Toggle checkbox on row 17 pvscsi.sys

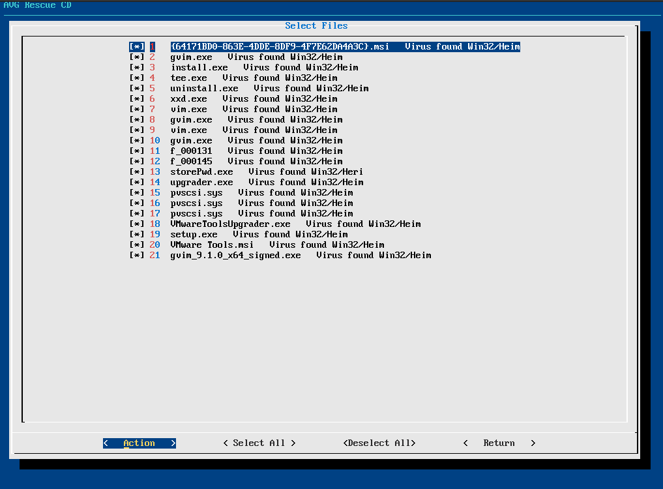coord(136,214)
